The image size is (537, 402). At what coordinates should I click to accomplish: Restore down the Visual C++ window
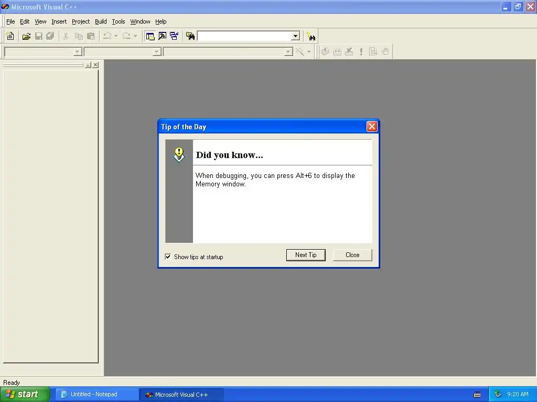pos(518,6)
